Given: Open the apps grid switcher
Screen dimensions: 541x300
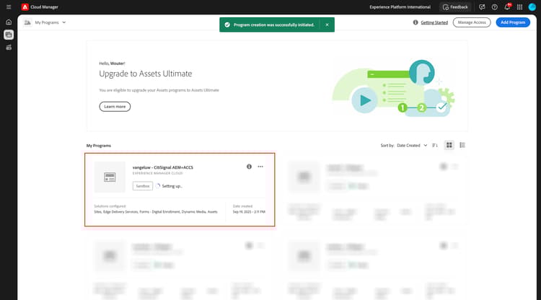Looking at the screenshot, I should tap(519, 7).
